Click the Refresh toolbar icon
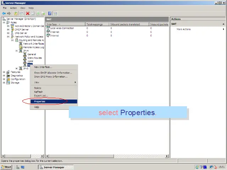 point(38,13)
